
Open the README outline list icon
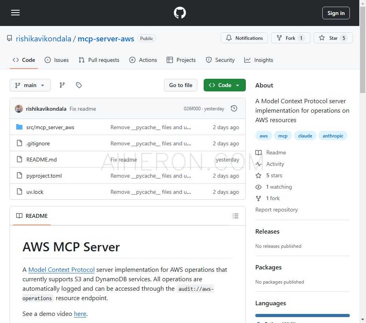[x=236, y=216]
